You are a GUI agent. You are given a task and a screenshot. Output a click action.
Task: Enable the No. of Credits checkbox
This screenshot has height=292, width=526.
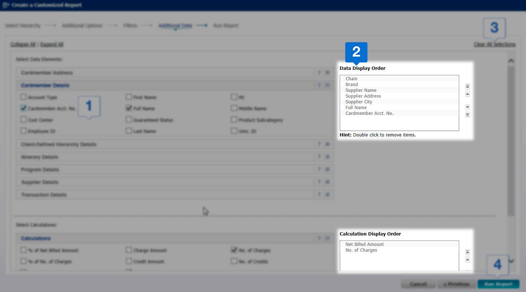click(x=234, y=261)
